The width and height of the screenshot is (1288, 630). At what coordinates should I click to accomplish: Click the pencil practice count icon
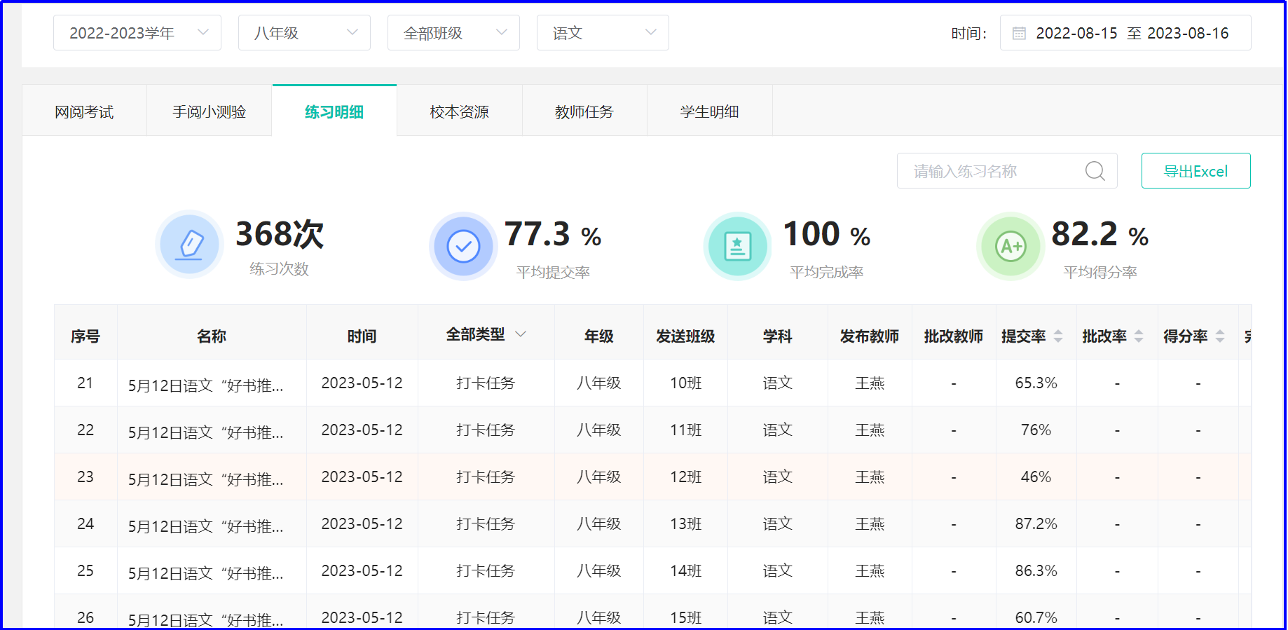click(189, 245)
